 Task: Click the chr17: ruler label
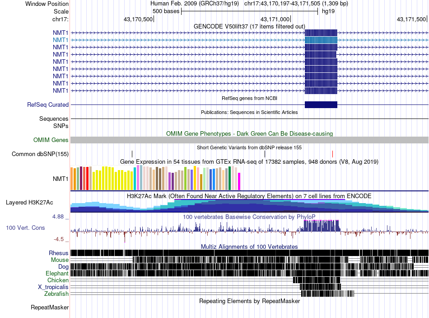(61, 19)
